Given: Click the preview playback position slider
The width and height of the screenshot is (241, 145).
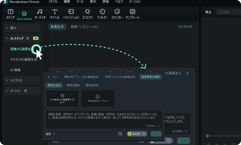Looking at the screenshot, I should (207, 136).
